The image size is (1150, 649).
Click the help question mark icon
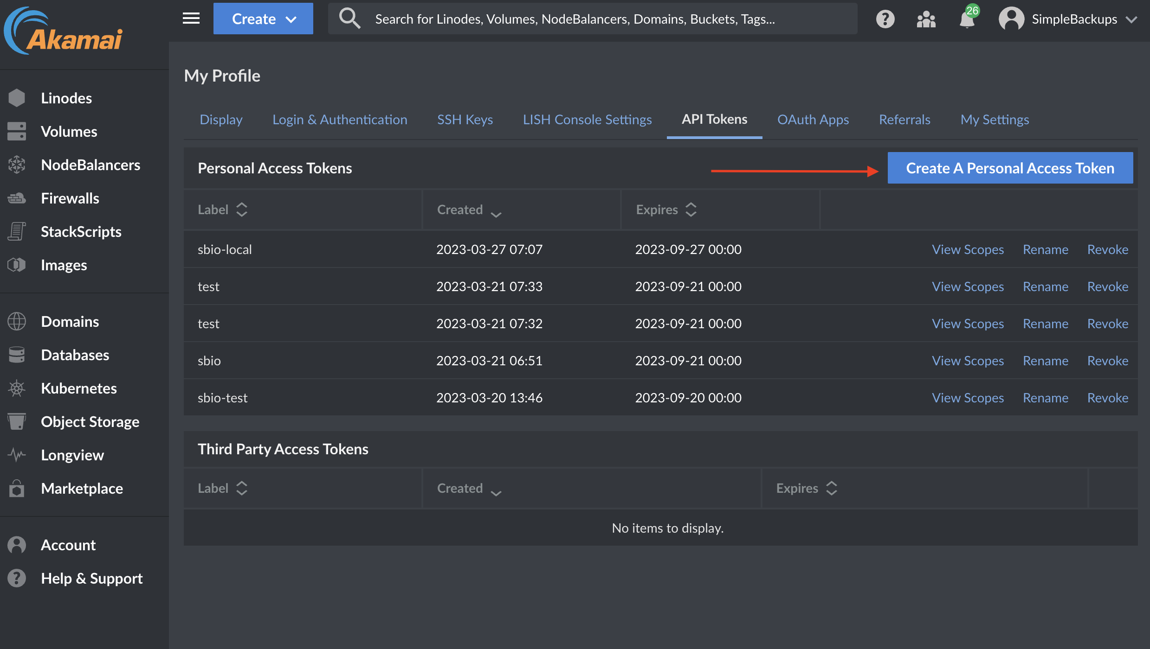[885, 19]
